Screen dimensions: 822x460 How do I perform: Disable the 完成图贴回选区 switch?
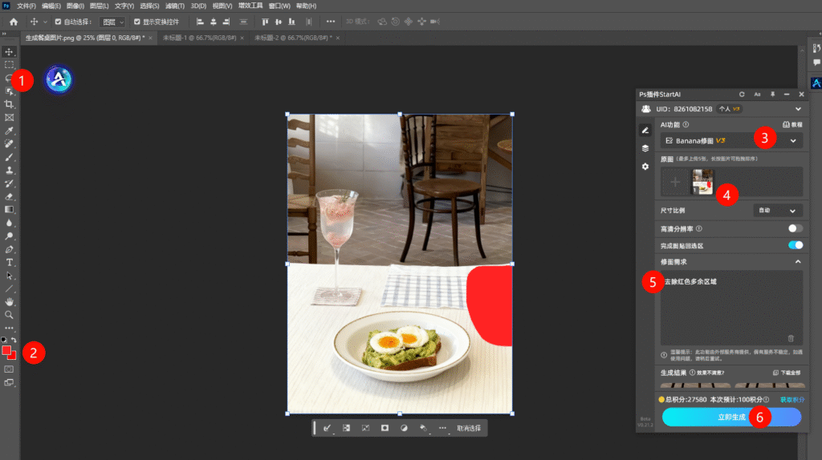tap(795, 245)
